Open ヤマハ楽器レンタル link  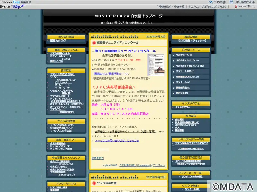(60, 53)
